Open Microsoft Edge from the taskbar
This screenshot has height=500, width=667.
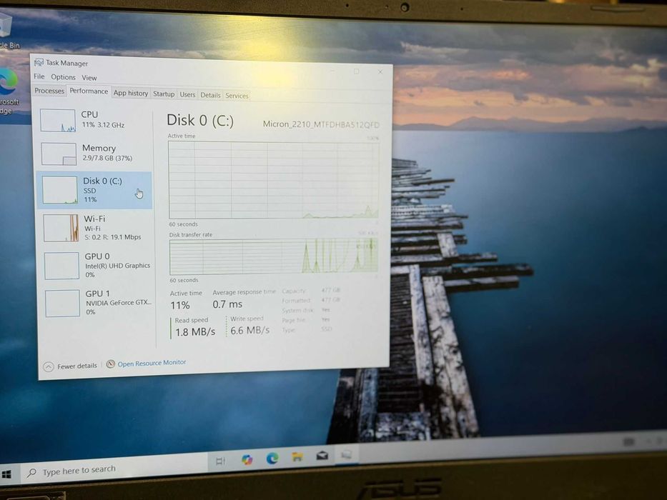point(272,458)
